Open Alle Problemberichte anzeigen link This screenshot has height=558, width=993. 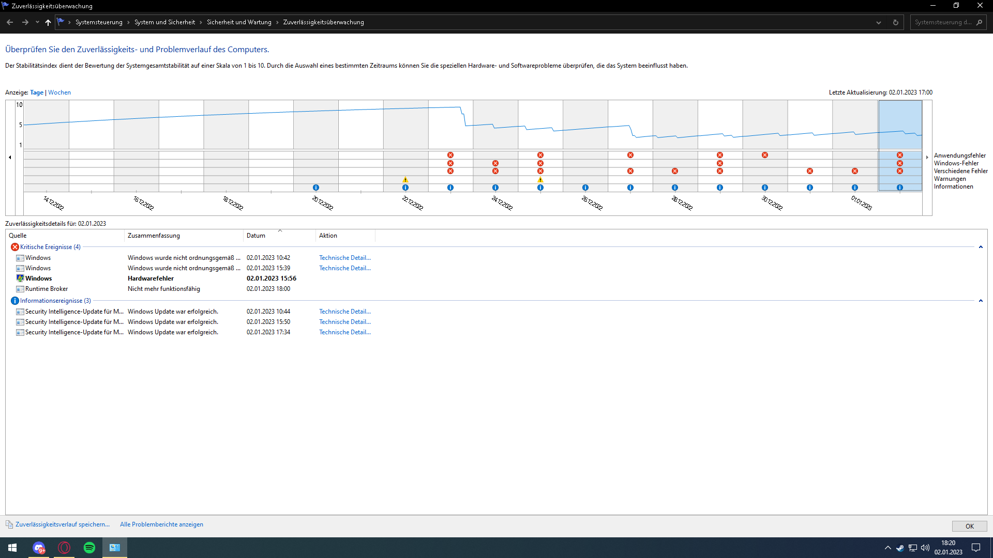161,524
